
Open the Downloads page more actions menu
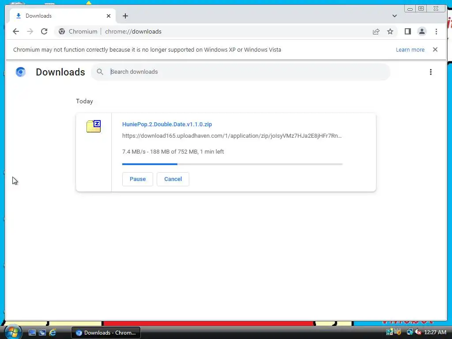tap(431, 72)
